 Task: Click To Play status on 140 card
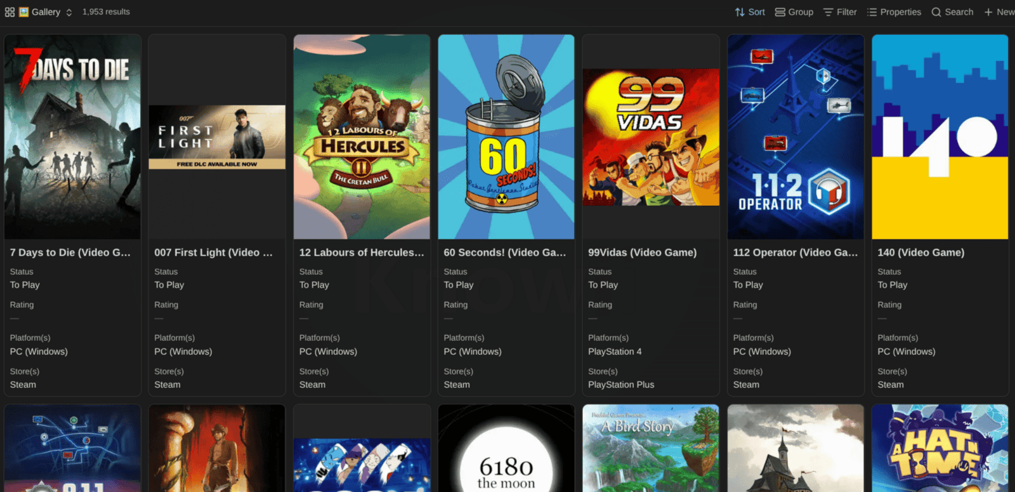[x=893, y=285]
